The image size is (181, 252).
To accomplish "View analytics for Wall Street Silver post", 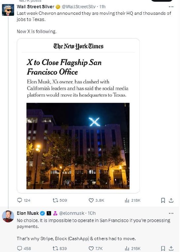I will point(133,200).
